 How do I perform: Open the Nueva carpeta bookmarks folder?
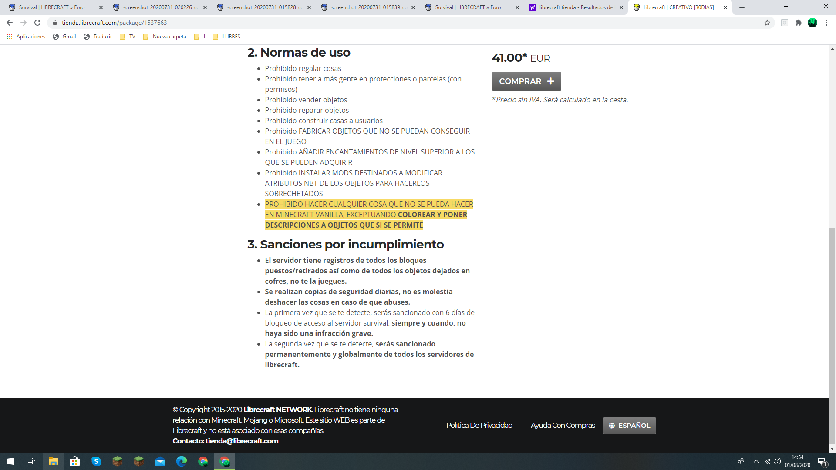[x=165, y=37]
